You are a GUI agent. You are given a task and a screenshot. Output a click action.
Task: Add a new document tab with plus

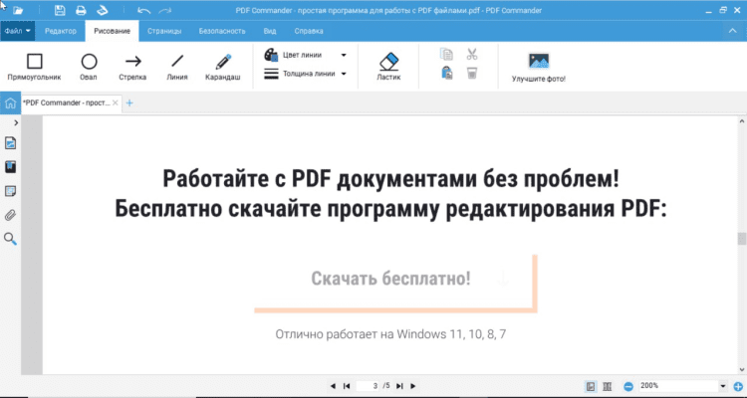(x=129, y=102)
